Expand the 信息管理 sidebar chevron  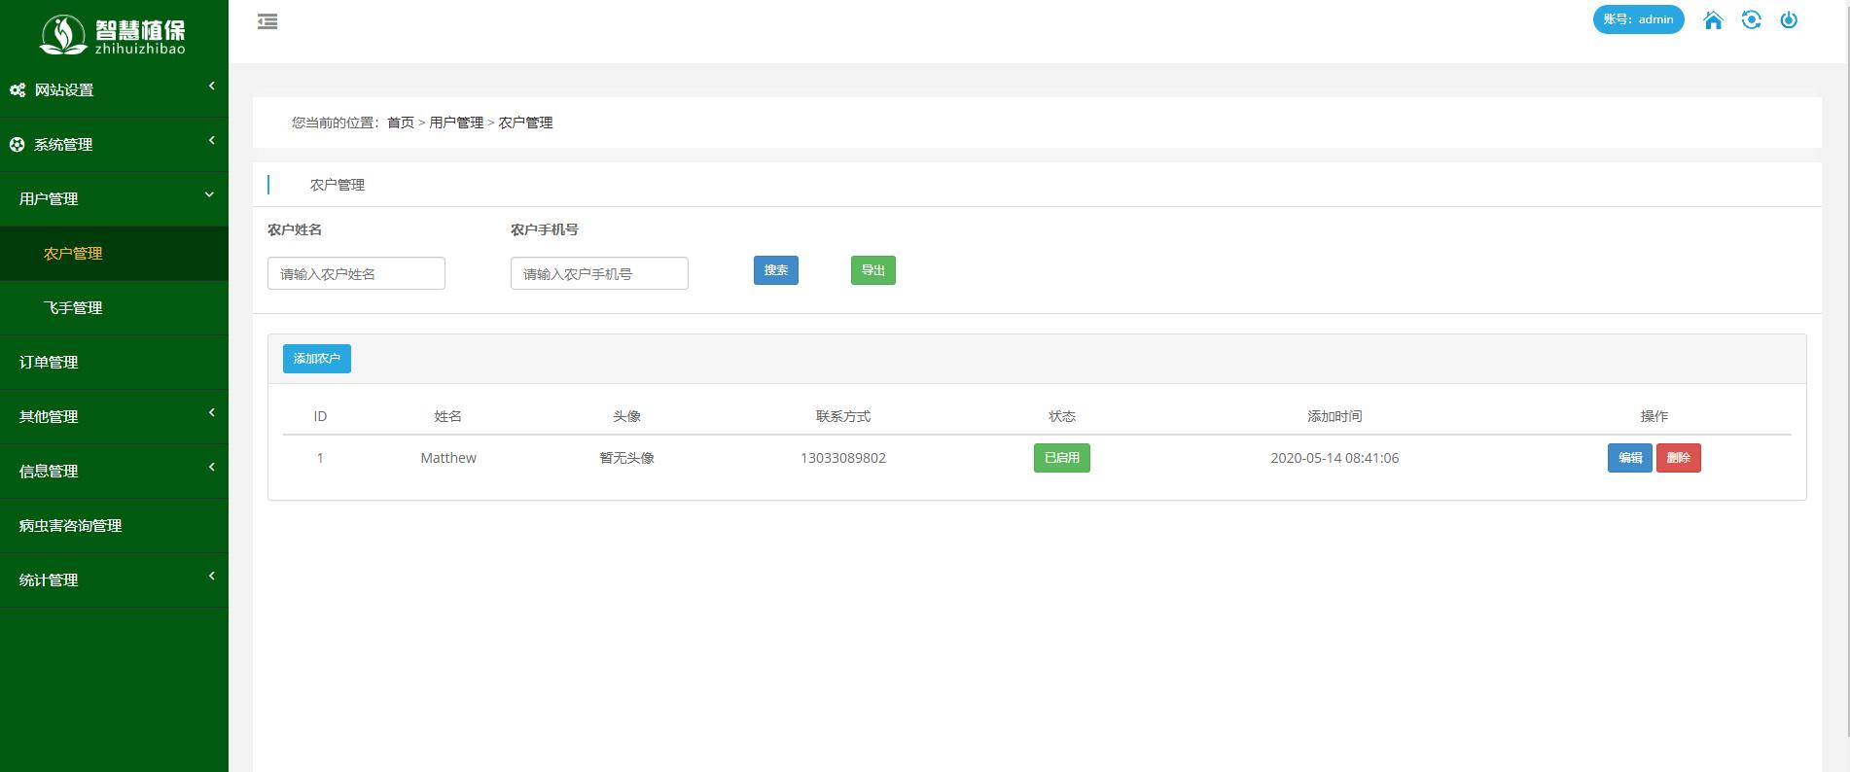click(x=211, y=468)
